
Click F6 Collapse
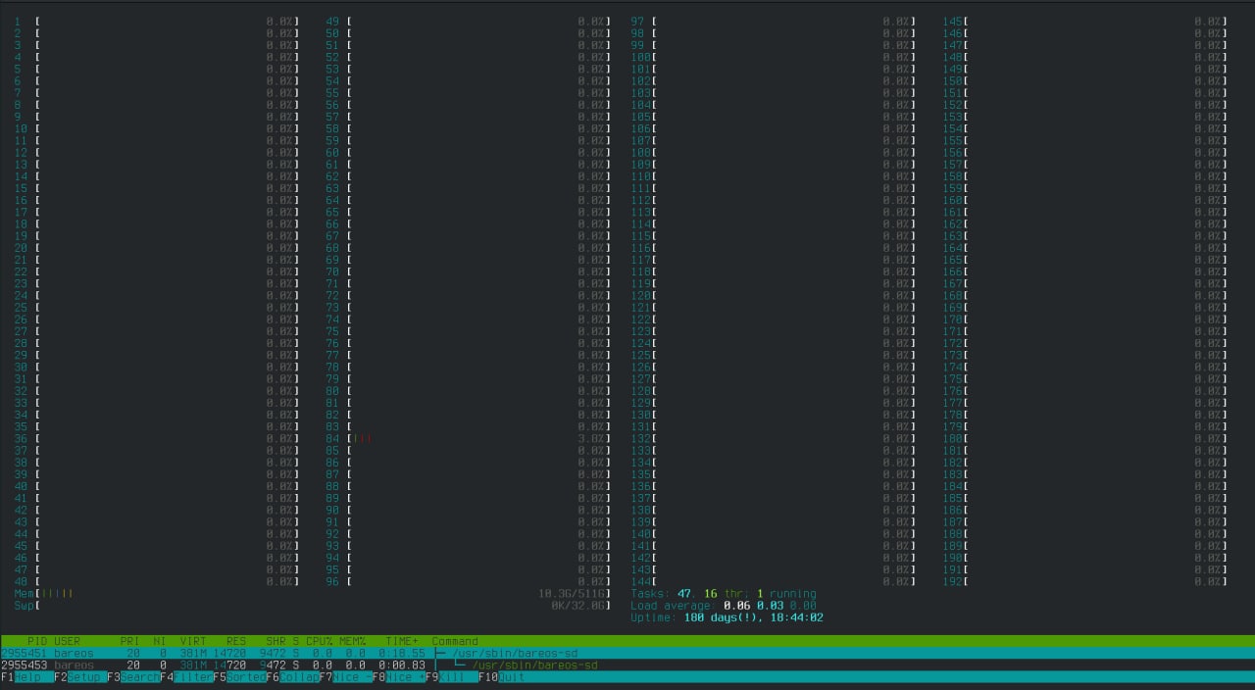pos(291,677)
